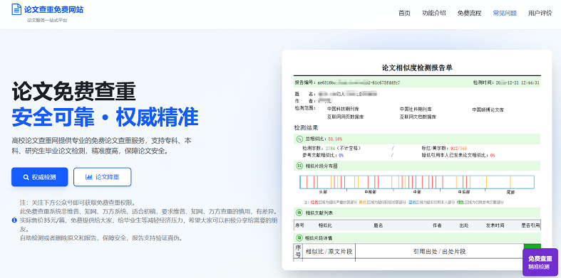Image resolution: width=561 pixels, height=278 pixels.
Task: Click the 权威检测 button
Action: pos(40,177)
